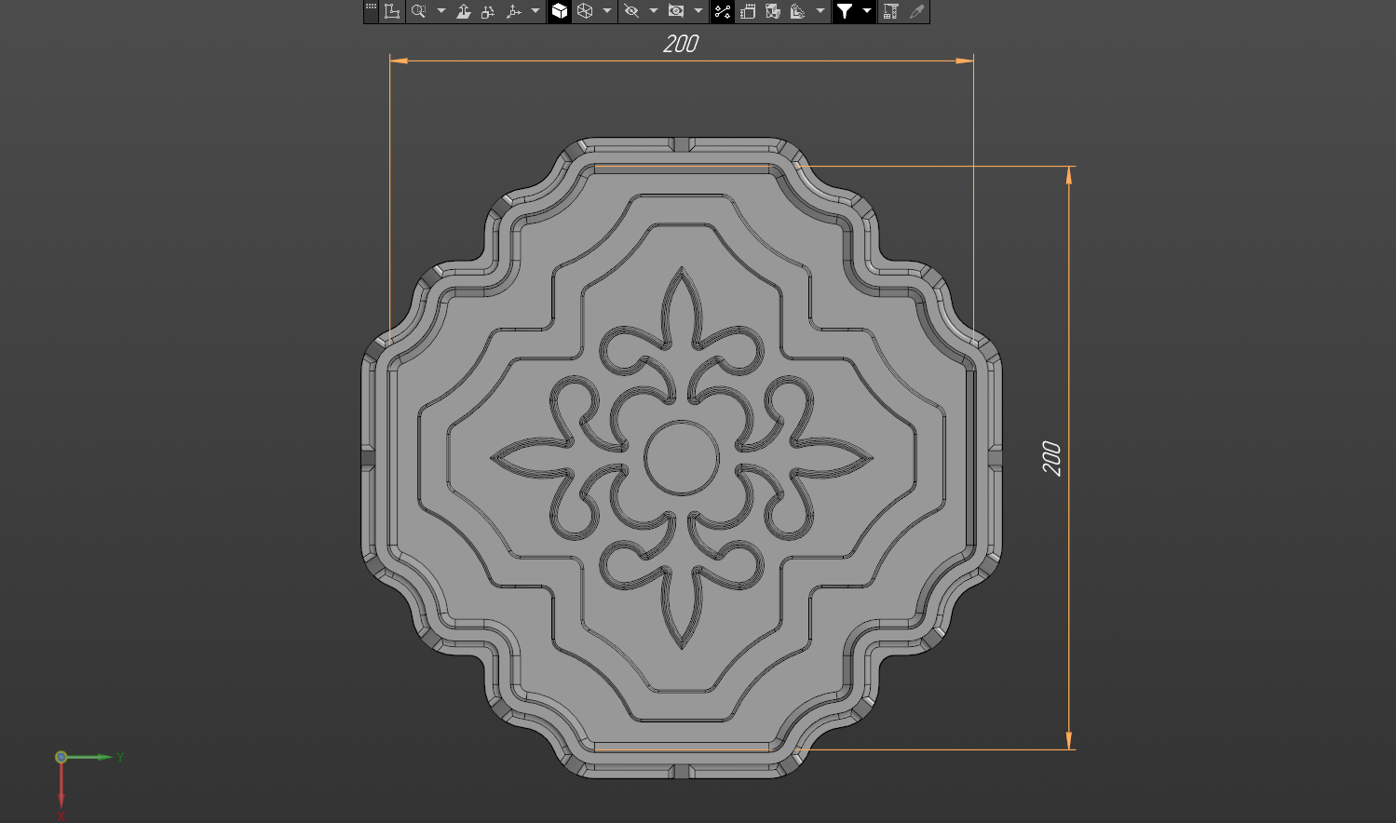Click the show hidden objects eye icon
The height and width of the screenshot is (823, 1396).
(676, 11)
